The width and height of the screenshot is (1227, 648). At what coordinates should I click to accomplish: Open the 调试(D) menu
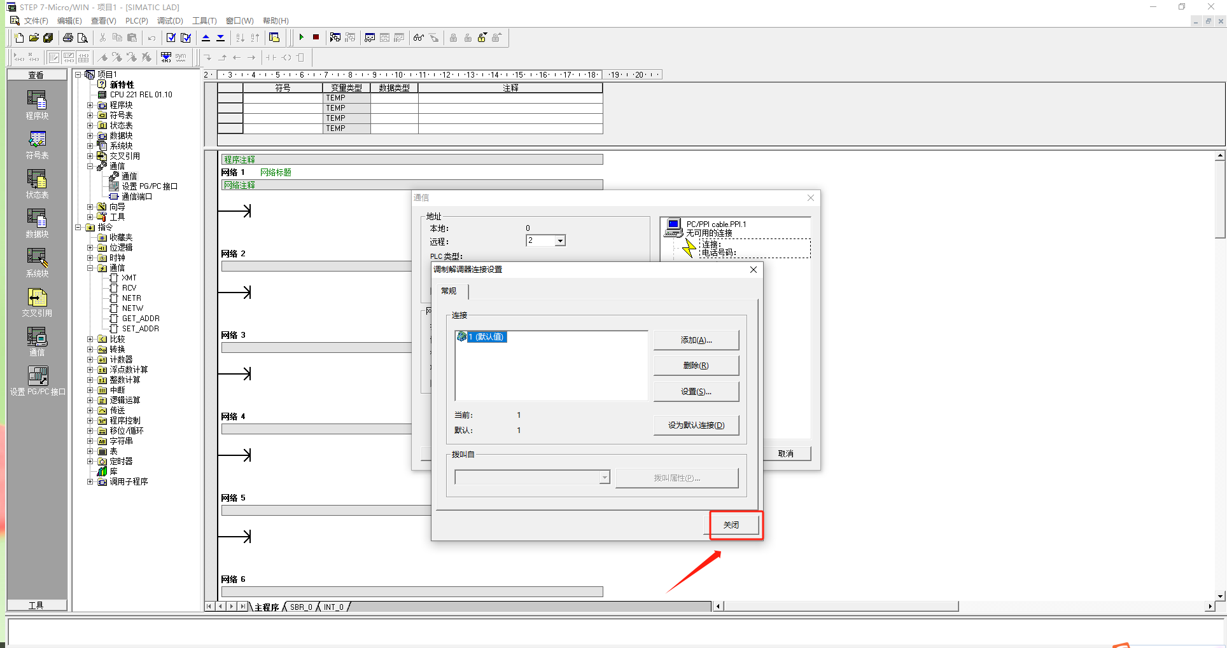click(x=170, y=21)
